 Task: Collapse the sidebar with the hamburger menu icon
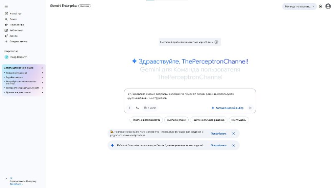(x=6, y=6)
